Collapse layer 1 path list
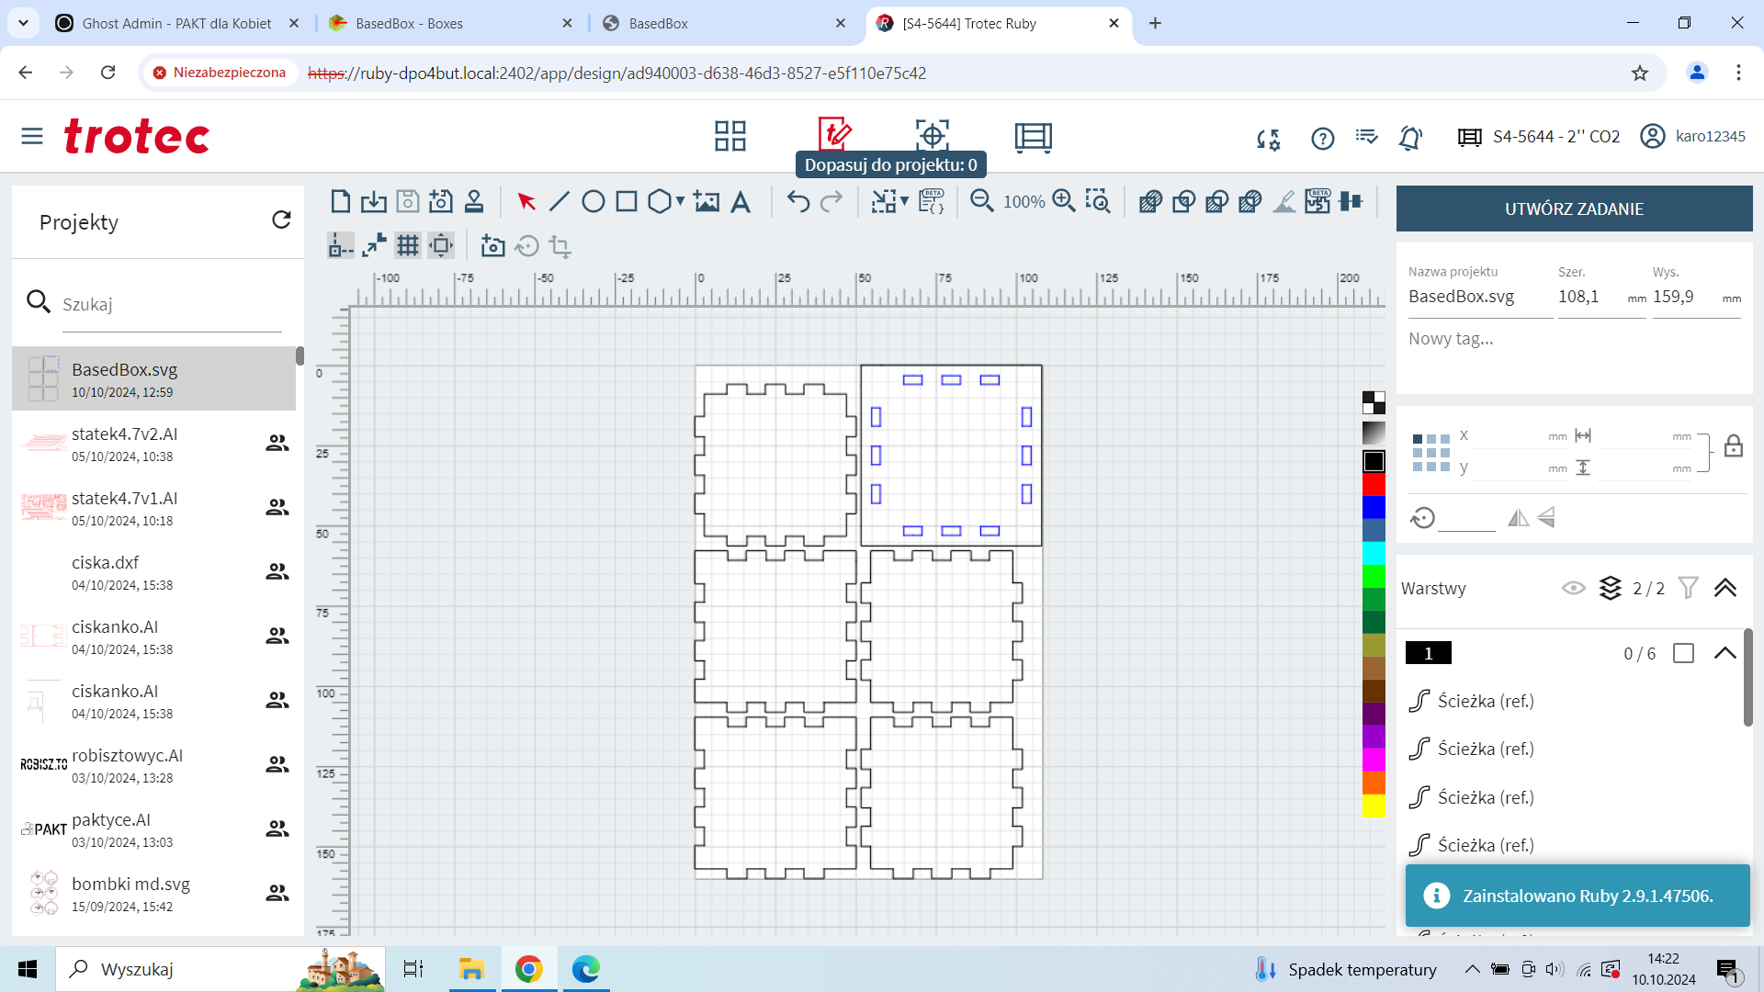Image resolution: width=1764 pixels, height=992 pixels. [x=1724, y=653]
